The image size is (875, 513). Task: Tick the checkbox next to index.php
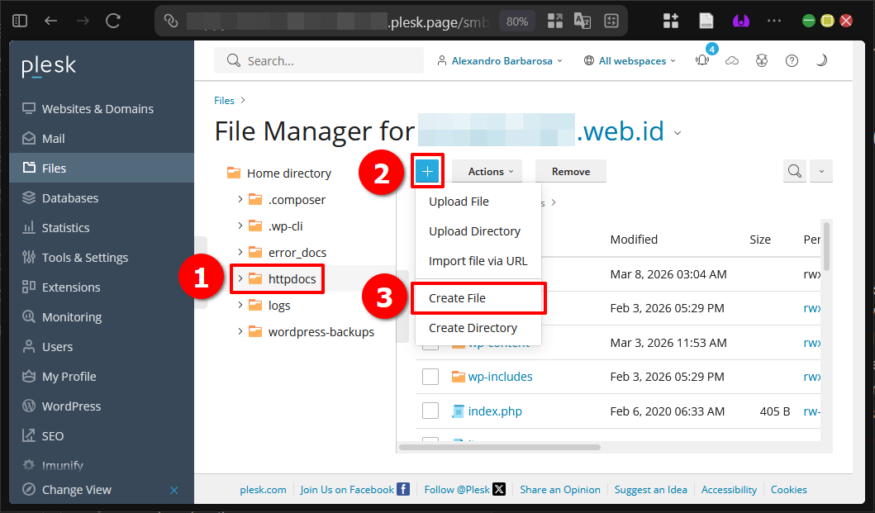pos(430,411)
